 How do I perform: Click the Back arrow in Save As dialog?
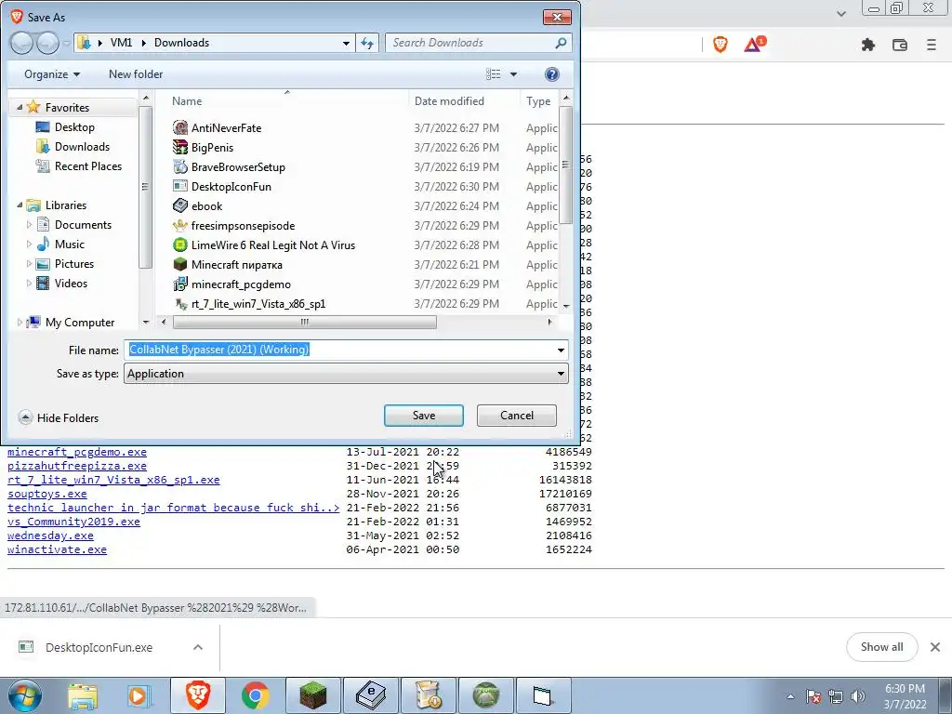[21, 43]
